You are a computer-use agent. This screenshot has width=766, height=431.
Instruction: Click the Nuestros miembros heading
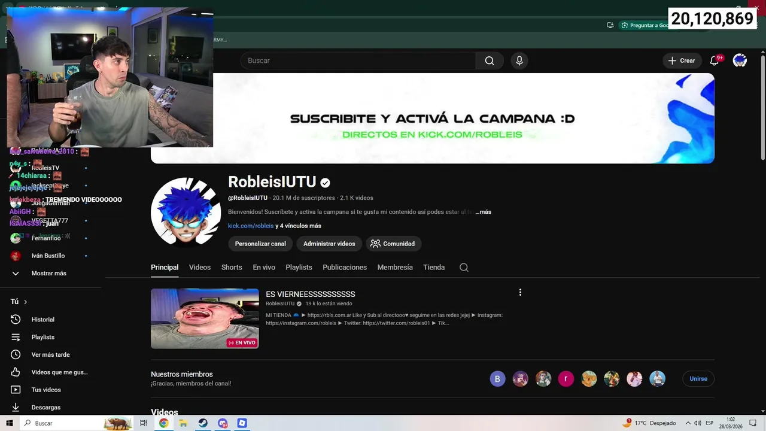182,374
